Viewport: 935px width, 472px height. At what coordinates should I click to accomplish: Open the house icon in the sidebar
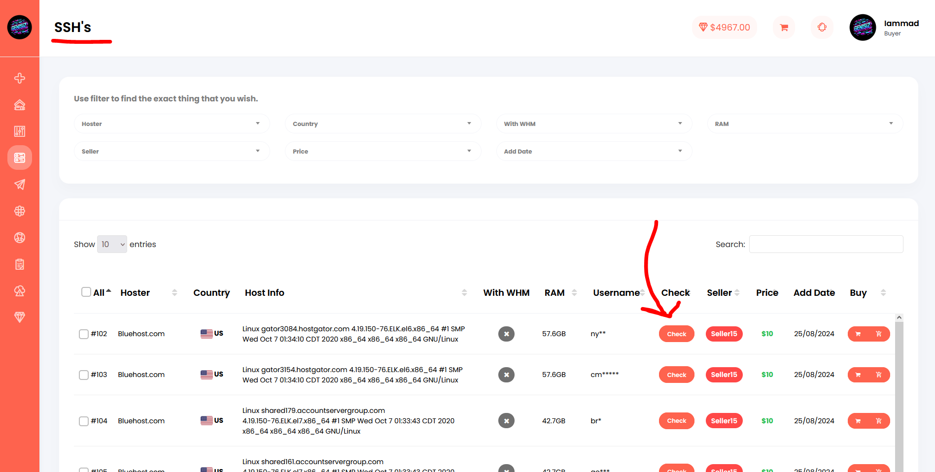pyautogui.click(x=20, y=105)
